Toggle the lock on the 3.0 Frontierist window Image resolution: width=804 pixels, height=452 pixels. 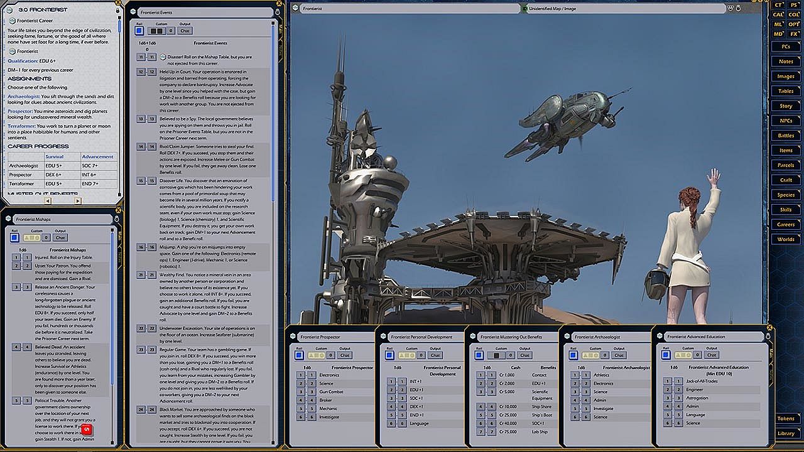(x=117, y=10)
